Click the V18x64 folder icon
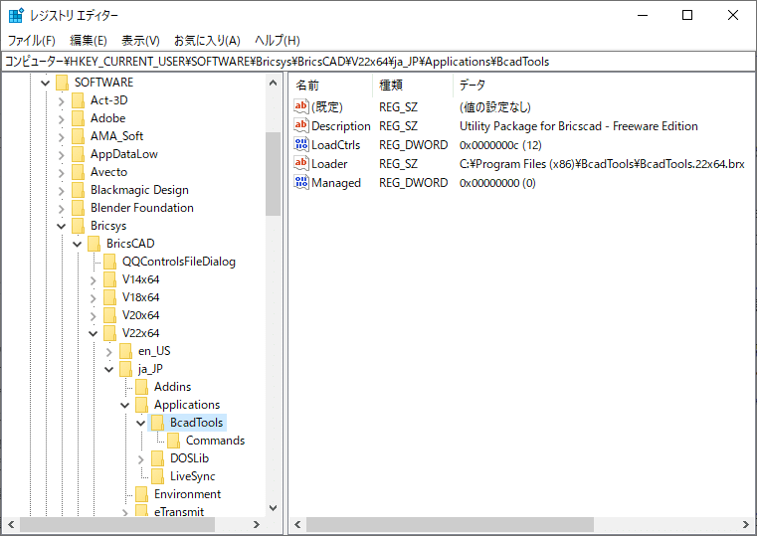 [109, 297]
